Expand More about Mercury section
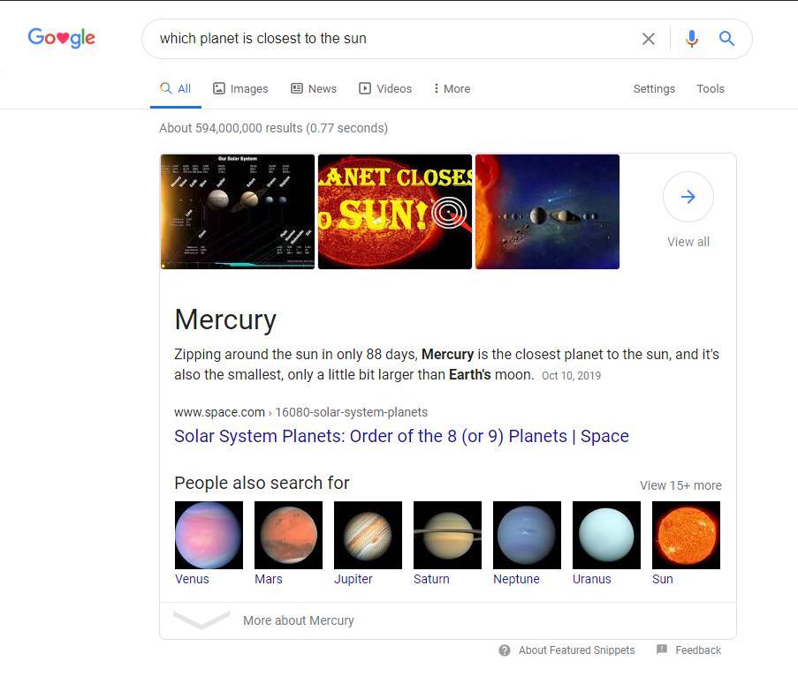798x676 pixels. pyautogui.click(x=298, y=620)
